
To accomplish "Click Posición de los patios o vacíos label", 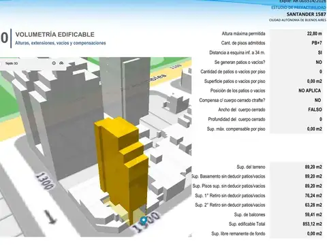I will [238, 91].
